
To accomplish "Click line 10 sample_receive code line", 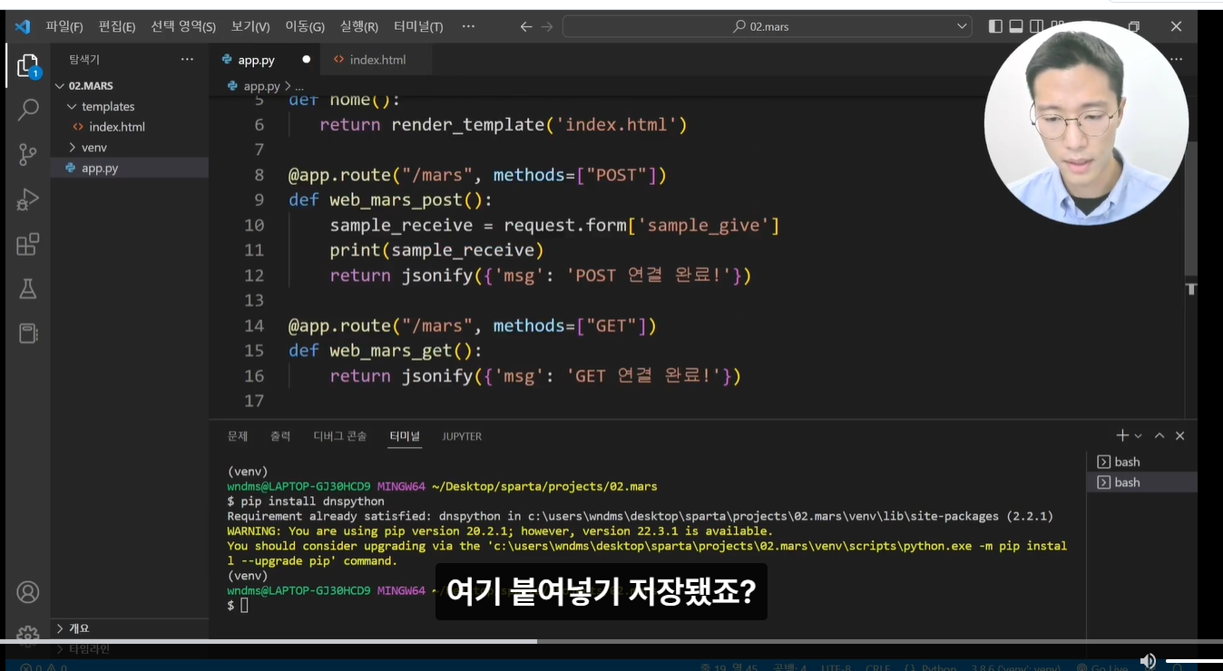I will pos(554,225).
